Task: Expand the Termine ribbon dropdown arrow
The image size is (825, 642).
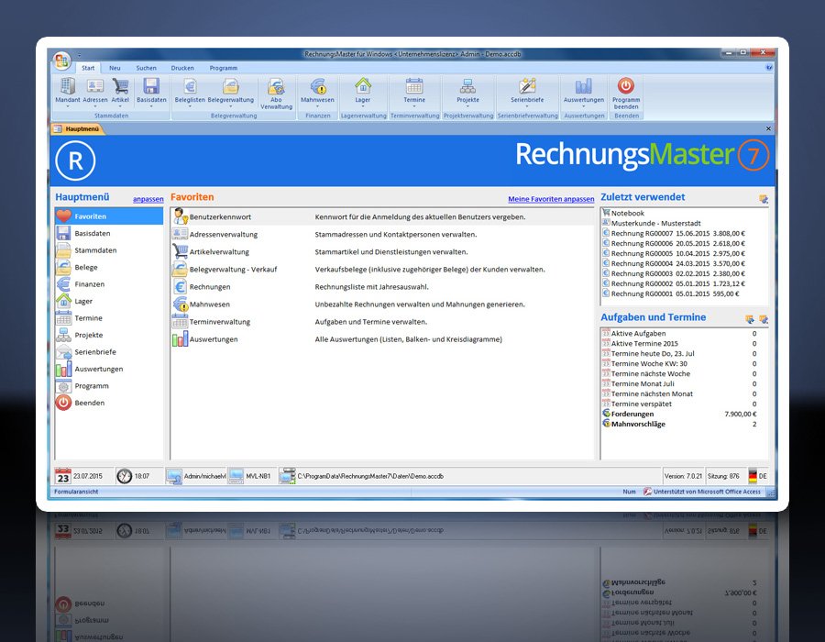Action: 414,106
